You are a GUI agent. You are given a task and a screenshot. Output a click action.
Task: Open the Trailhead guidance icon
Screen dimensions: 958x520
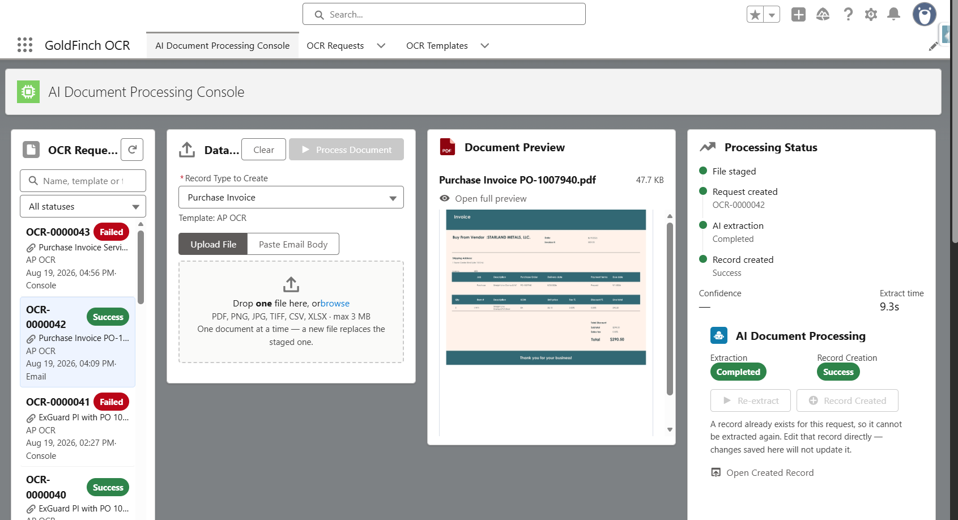coord(823,15)
